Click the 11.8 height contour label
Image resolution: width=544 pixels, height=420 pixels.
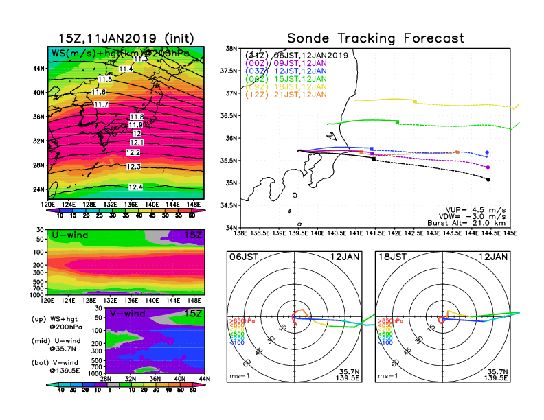137,117
